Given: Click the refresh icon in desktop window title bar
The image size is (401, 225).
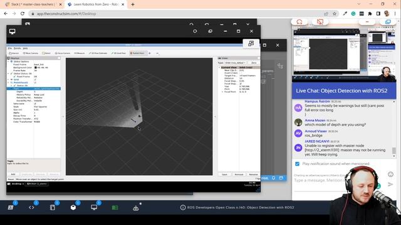Looking at the screenshot, I should click(x=195, y=31).
